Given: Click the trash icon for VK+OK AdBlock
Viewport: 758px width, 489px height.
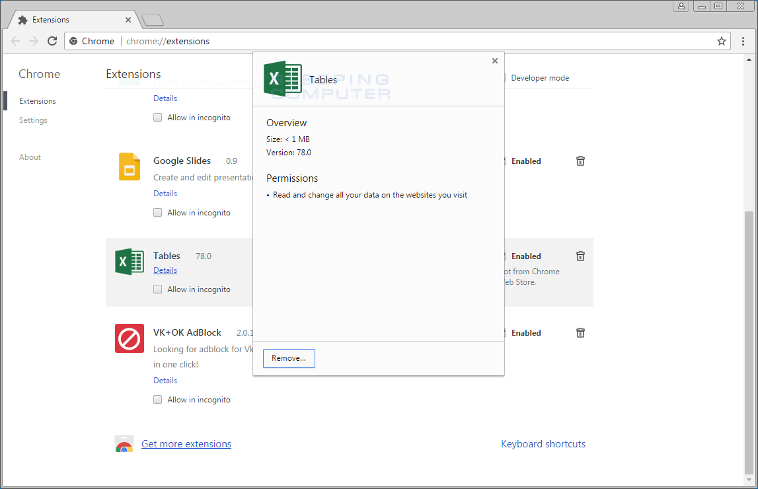Looking at the screenshot, I should click(x=580, y=332).
